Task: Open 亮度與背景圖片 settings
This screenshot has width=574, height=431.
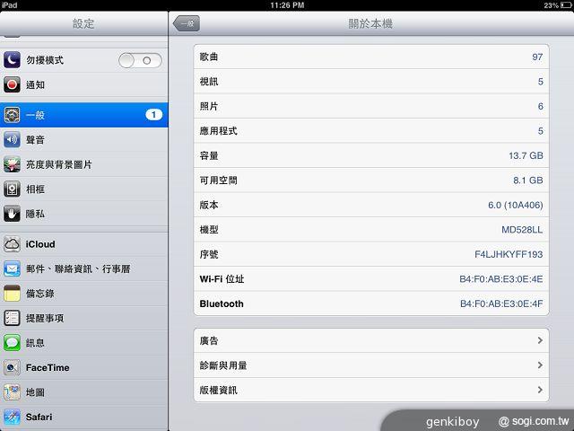Action: pyautogui.click(x=83, y=164)
